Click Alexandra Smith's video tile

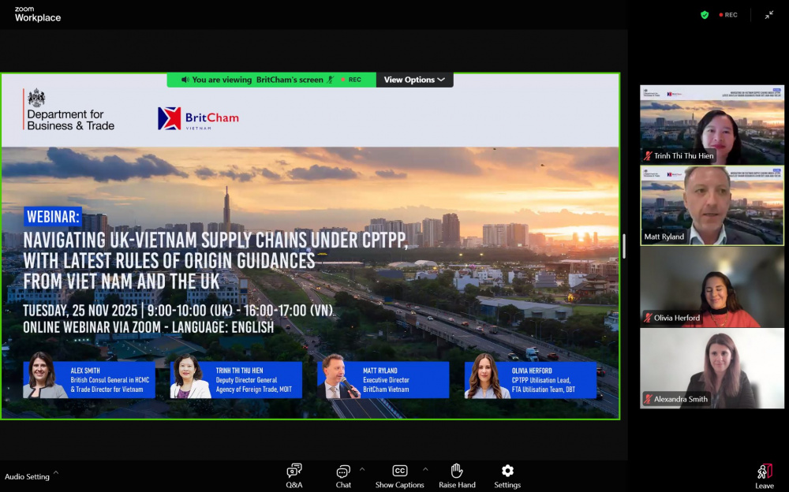(x=712, y=368)
